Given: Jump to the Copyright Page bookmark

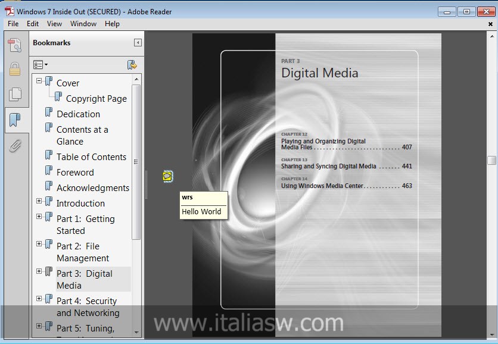Looking at the screenshot, I should click(x=97, y=99).
